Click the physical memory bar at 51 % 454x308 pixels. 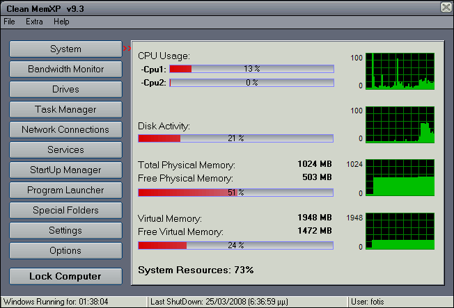coord(235,193)
